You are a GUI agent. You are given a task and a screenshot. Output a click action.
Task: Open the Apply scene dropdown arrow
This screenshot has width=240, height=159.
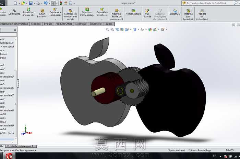pyautogui.click(x=158, y=30)
